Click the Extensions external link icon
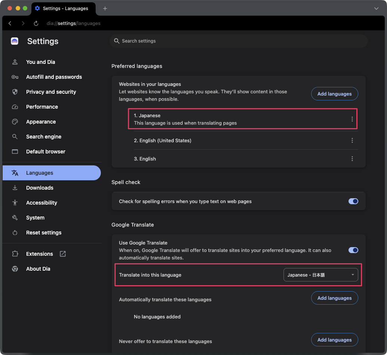This screenshot has height=355, width=387. pyautogui.click(x=63, y=254)
